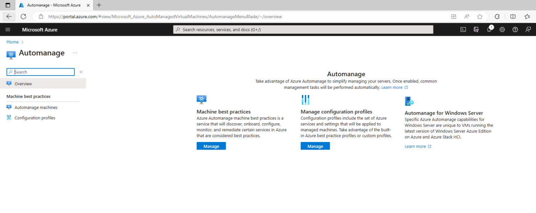Open Learn more for Automanage for Windows Server
Viewport: 536px width, 213px height.
tap(416, 146)
